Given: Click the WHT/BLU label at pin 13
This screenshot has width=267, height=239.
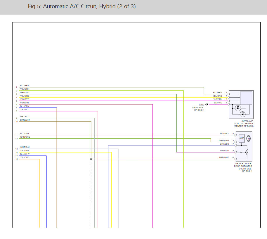Looking at the screenshot, I should [25, 147].
